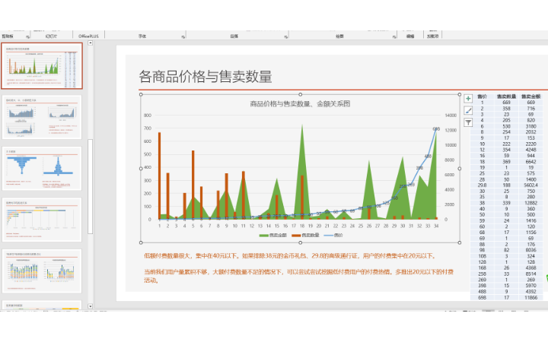The height and width of the screenshot is (342, 548).
Task: Click the 售价 table column header
Action: pyautogui.click(x=483, y=97)
